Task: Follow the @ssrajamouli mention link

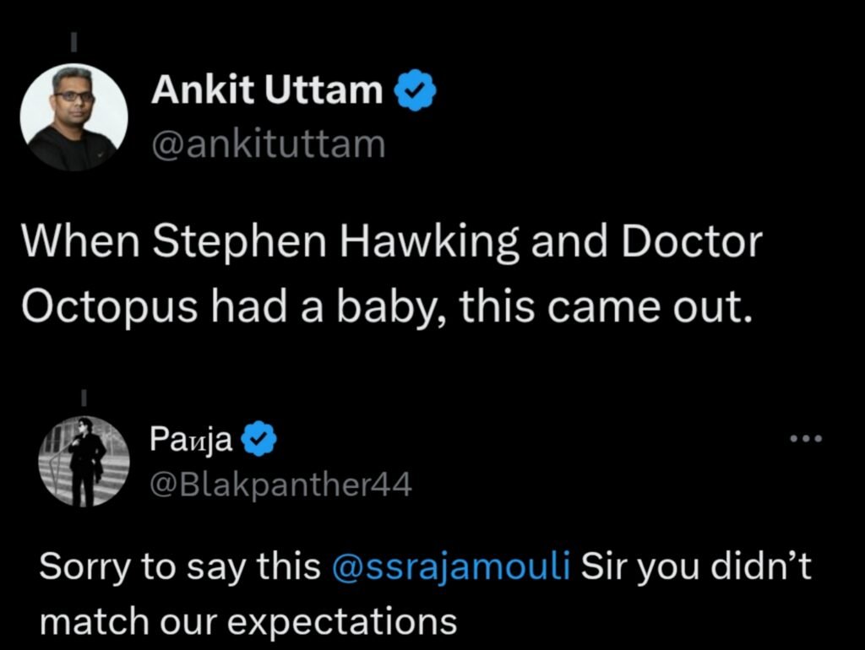Action: click(453, 566)
